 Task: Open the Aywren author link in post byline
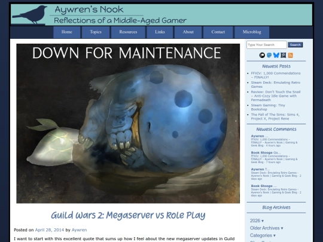tap(79, 230)
